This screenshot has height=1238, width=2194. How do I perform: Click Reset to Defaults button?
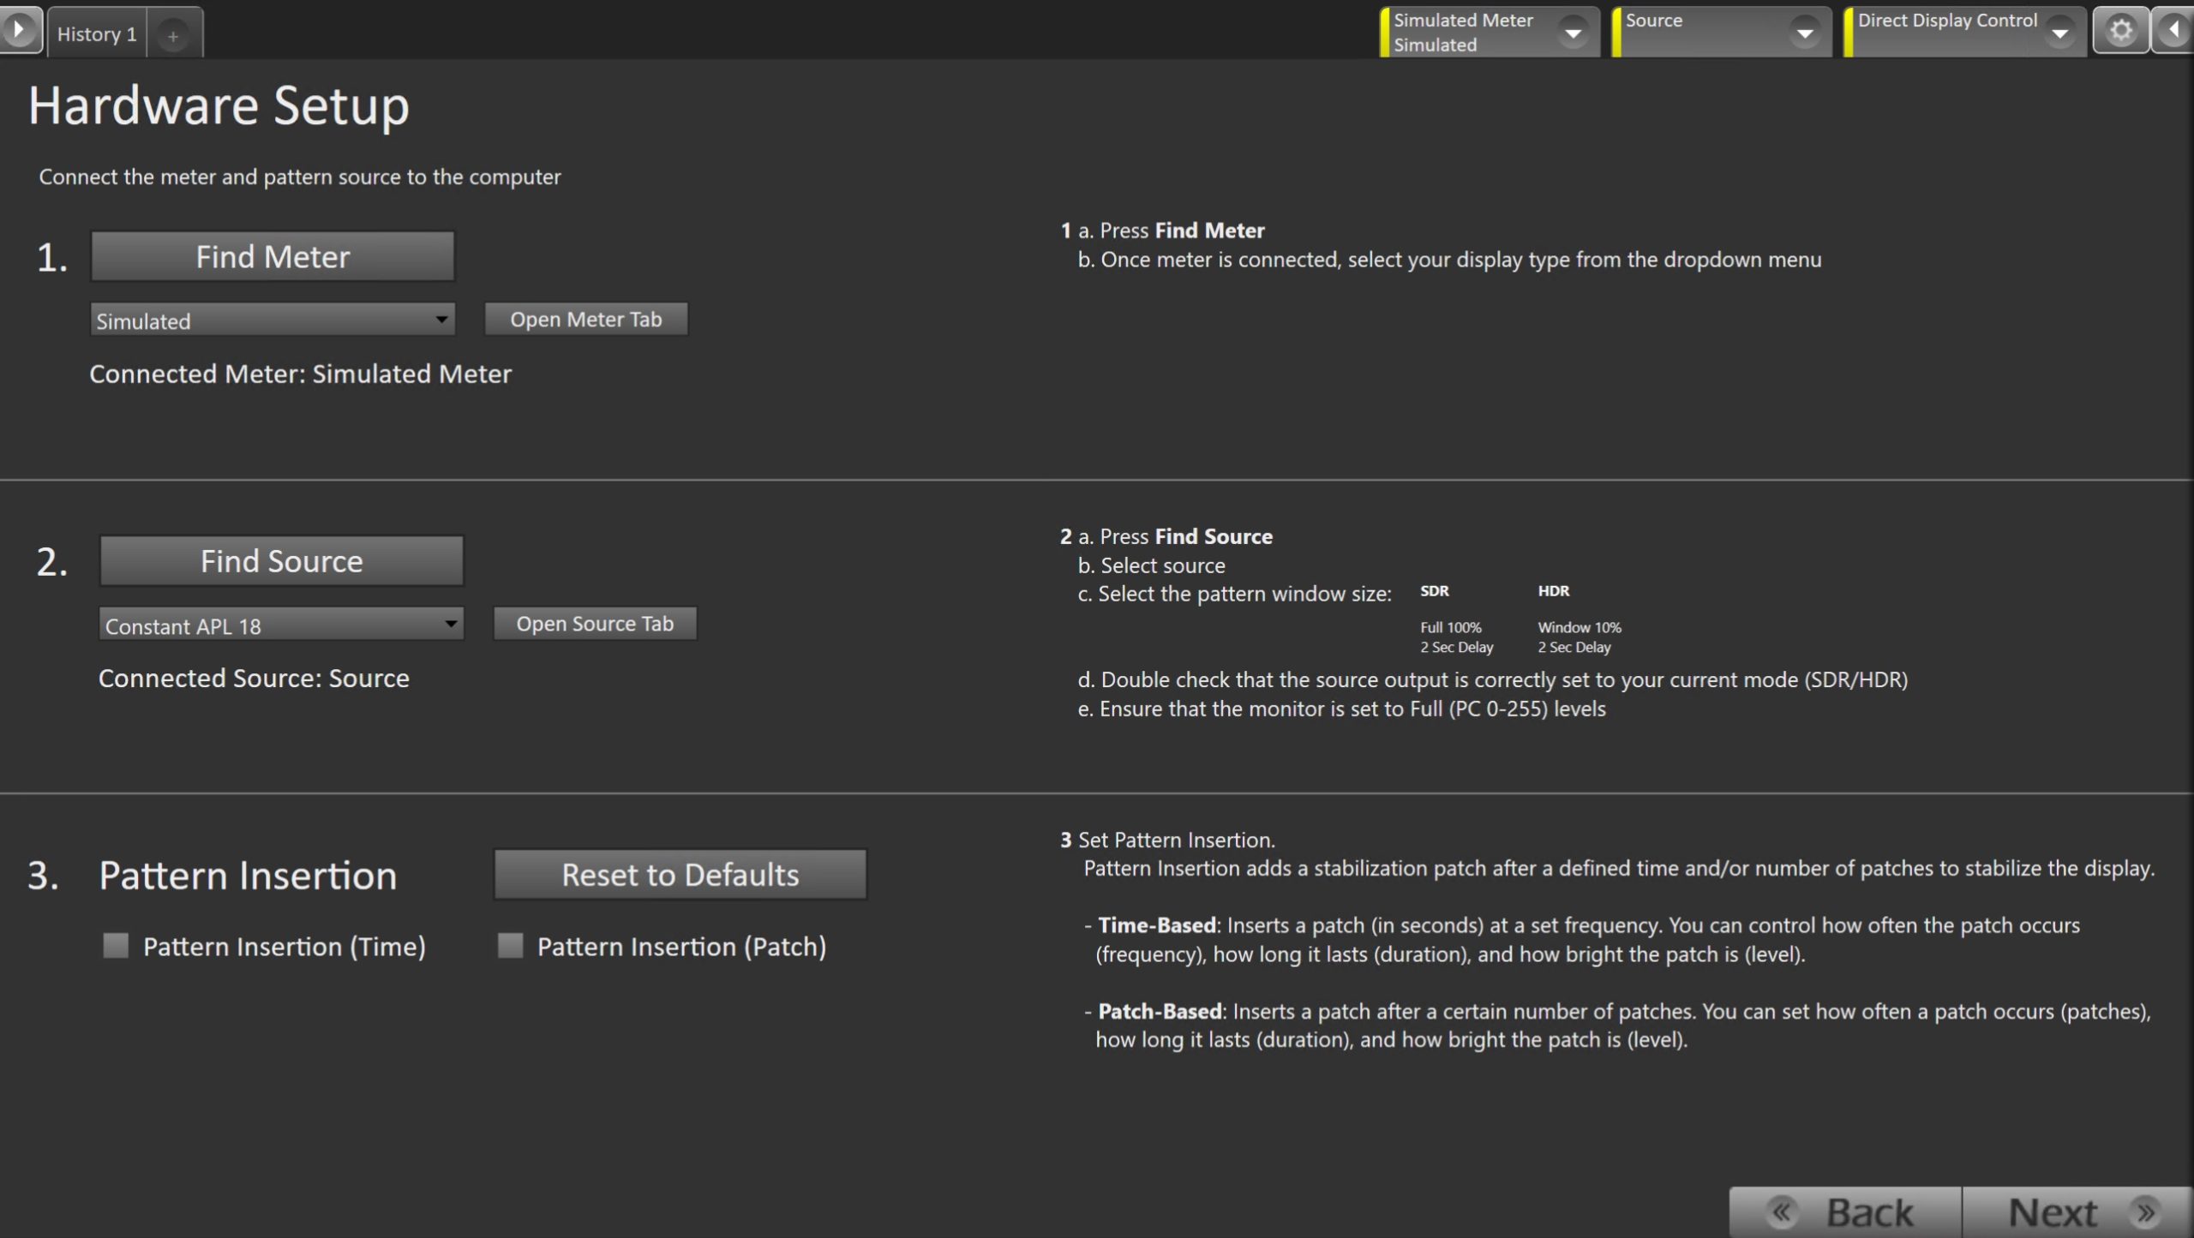680,875
